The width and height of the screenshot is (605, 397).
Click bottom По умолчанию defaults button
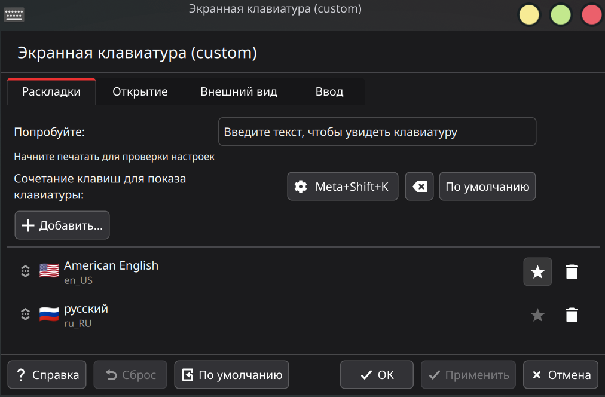231,375
